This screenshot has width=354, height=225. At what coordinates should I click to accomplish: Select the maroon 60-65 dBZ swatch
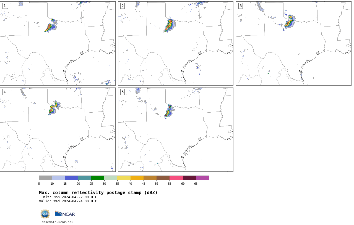[189, 178]
